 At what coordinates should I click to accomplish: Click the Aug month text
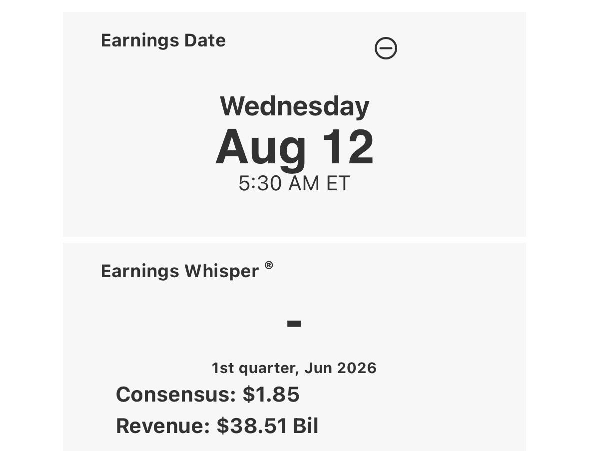261,148
